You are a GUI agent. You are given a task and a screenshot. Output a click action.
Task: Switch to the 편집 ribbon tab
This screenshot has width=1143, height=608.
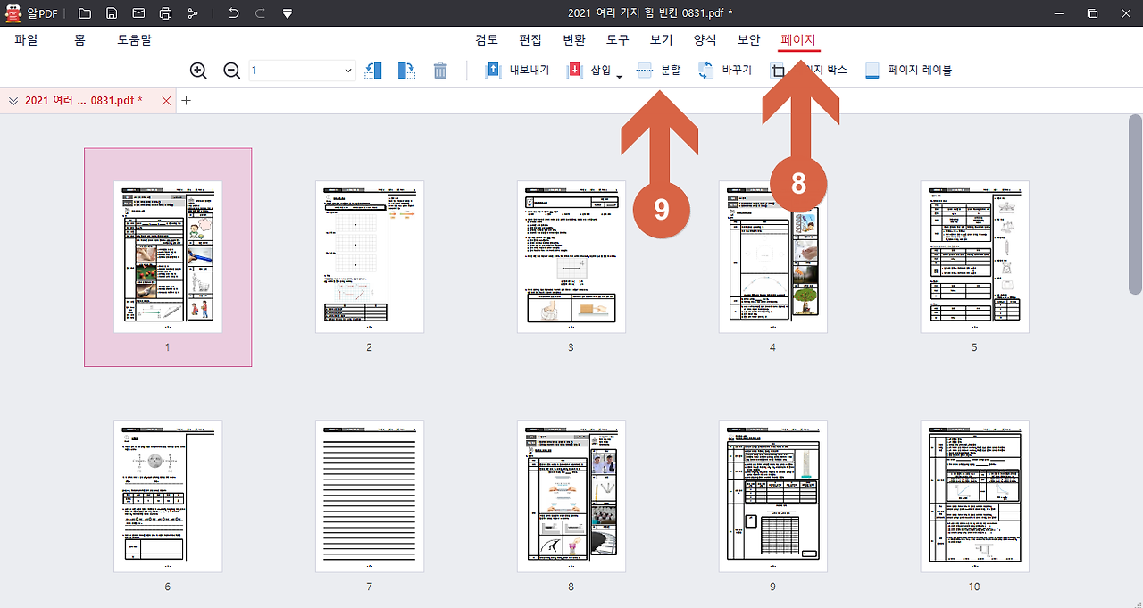(x=530, y=39)
